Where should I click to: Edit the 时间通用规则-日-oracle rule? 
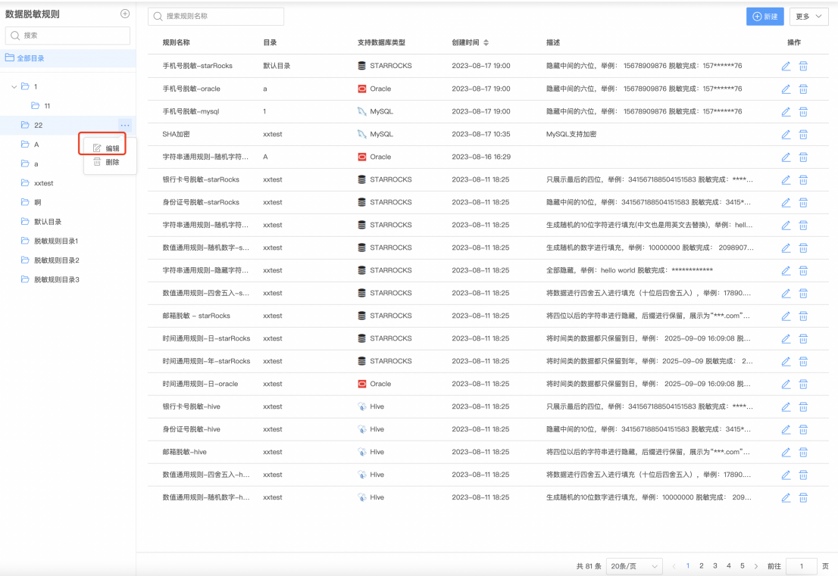pyautogui.click(x=786, y=385)
